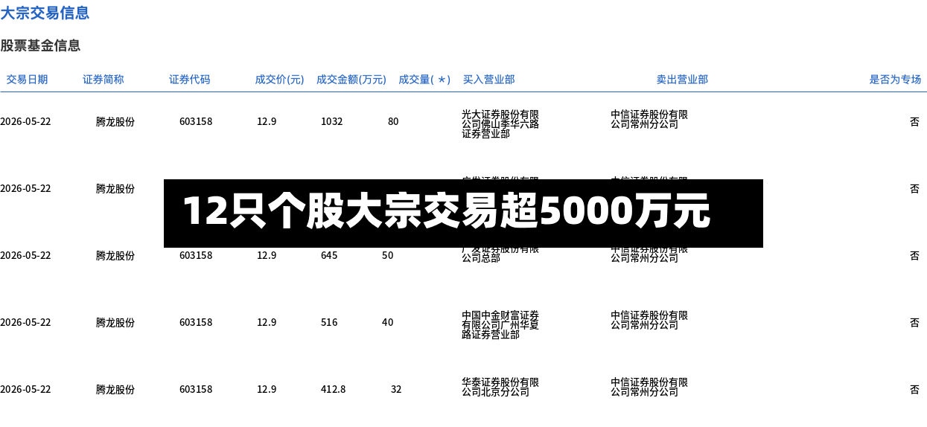Click price 12.9 in the 412.8 row

(x=267, y=389)
